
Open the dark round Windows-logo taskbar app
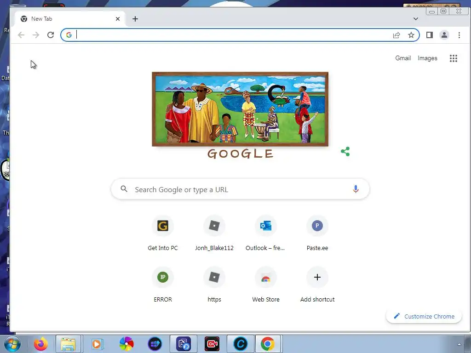click(155, 344)
